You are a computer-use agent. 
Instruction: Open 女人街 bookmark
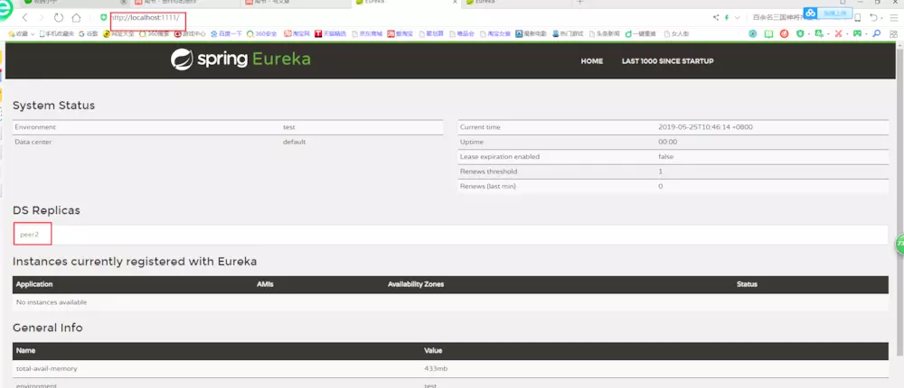pyautogui.click(x=677, y=34)
